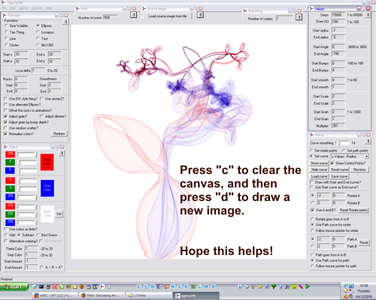
Task: Click the Agony240 title bar logo icon
Action: pos(3,2)
